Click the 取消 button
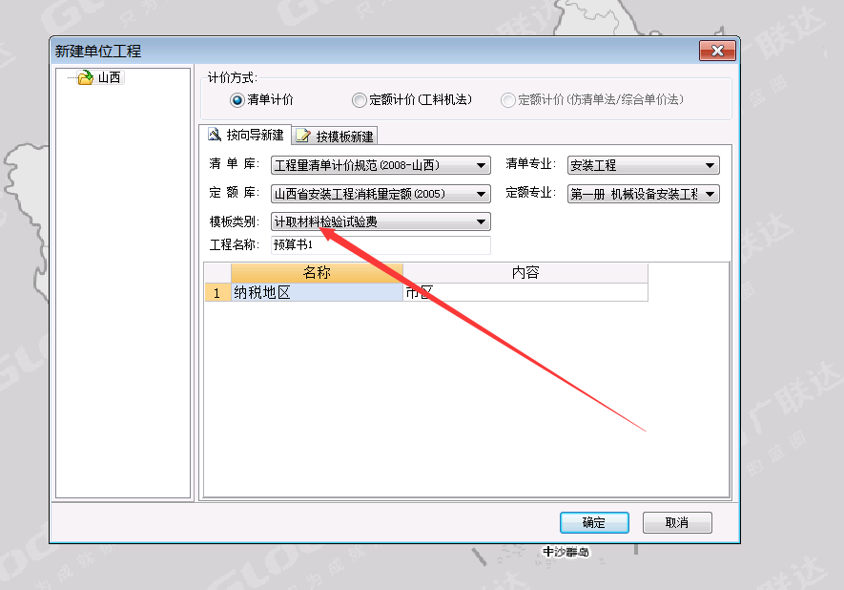Viewport: 844px width, 590px height. [x=677, y=522]
